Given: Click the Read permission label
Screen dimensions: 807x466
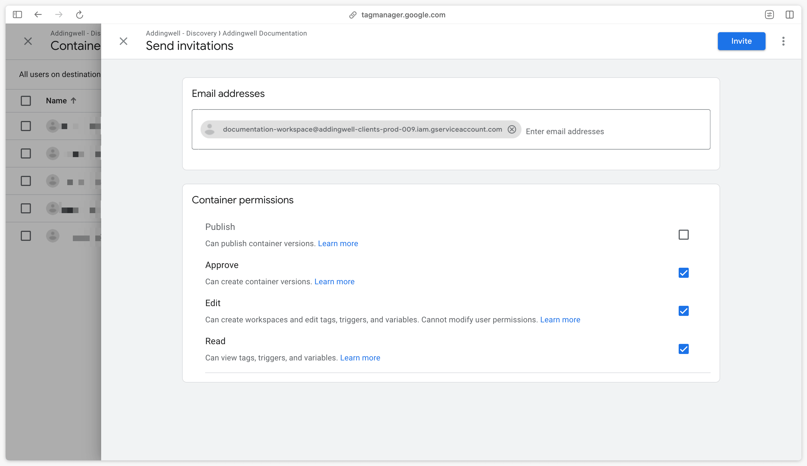Looking at the screenshot, I should [215, 341].
